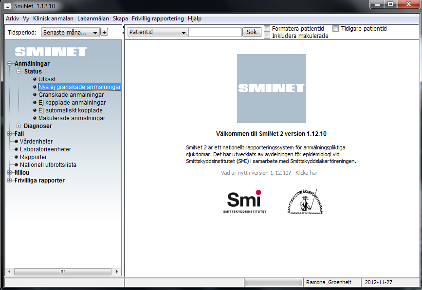Close the SmiNet window
This screenshot has height=290, width=422.
pyautogui.click(x=408, y=4)
